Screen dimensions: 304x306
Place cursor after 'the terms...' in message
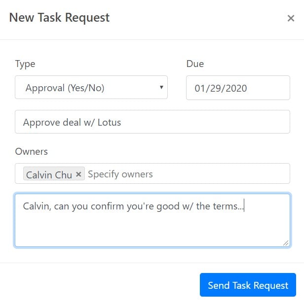point(245,206)
